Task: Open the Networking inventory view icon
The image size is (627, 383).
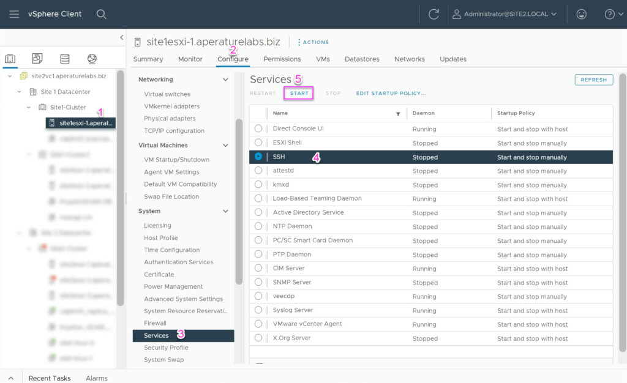Action: [91, 57]
